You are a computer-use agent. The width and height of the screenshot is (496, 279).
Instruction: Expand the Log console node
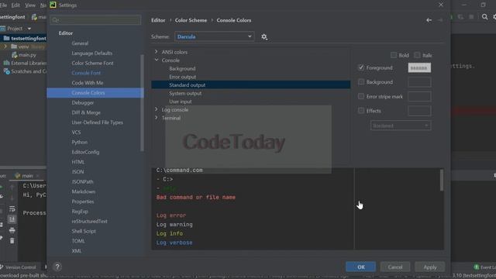pos(156,109)
